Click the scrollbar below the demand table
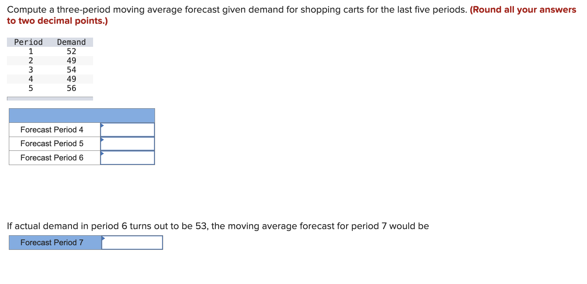 [49, 98]
